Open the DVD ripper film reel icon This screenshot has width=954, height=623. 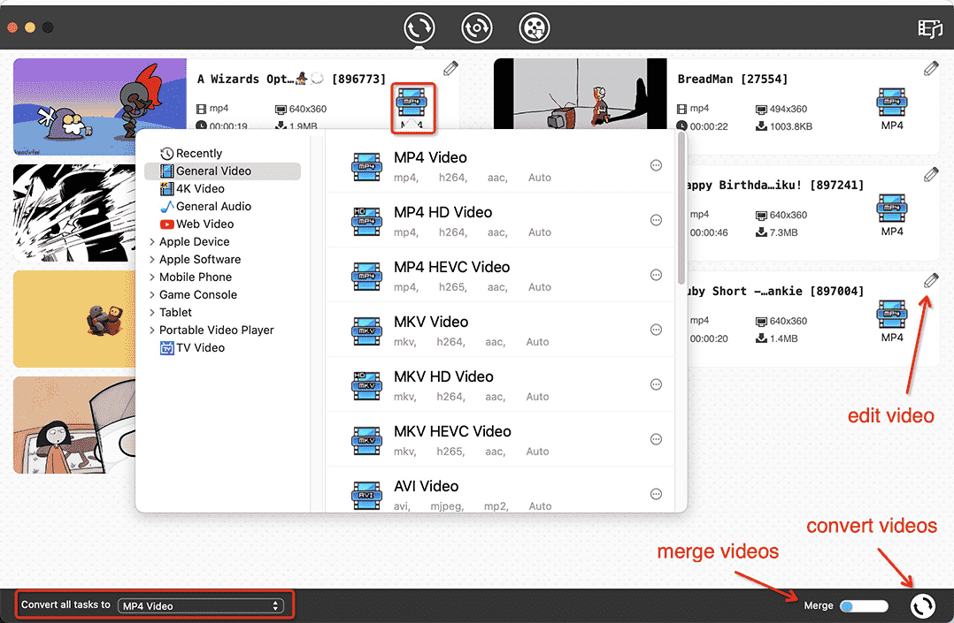point(535,28)
